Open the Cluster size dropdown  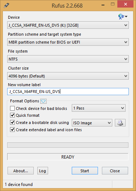[x=68, y=76]
